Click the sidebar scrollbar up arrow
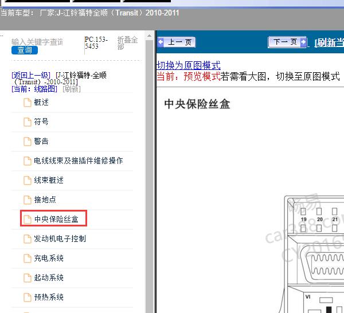The image size is (344, 313). (x=150, y=36)
